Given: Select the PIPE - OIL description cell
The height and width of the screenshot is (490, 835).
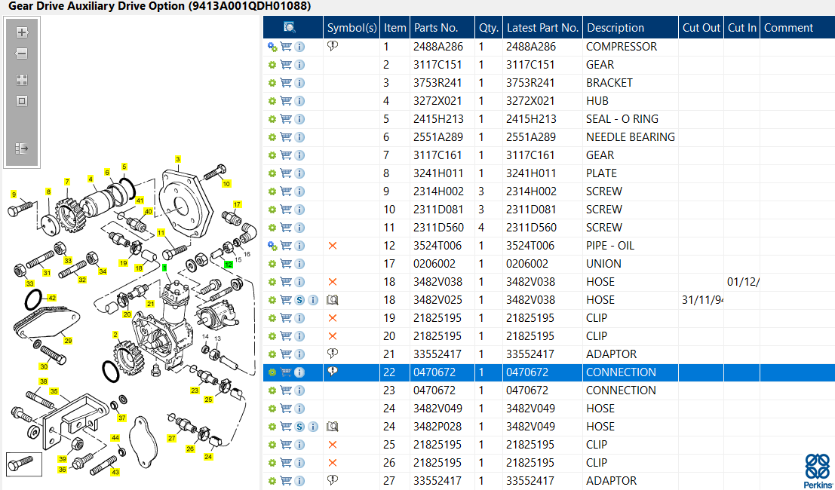Looking at the screenshot, I should coord(609,246).
